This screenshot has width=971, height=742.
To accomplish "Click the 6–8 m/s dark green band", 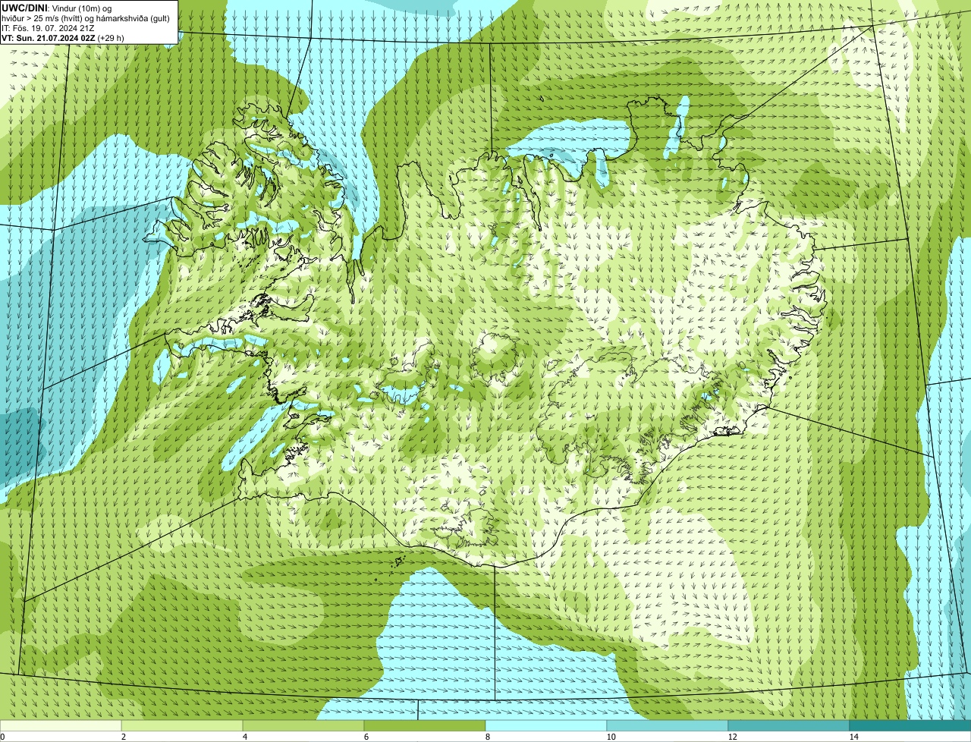I will (425, 725).
